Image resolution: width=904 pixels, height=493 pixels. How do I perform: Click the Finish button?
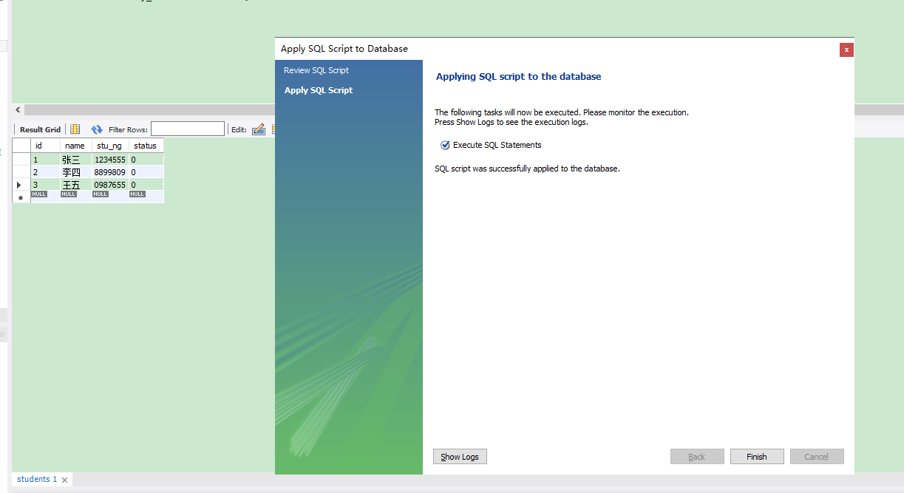[x=757, y=457]
